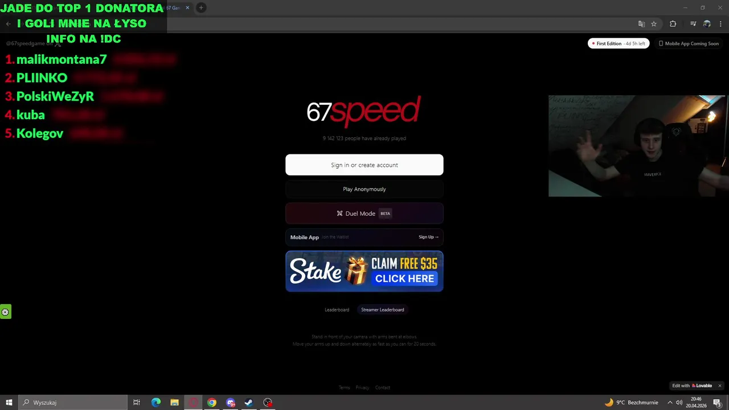
Task: Open the recording app taskbar icon
Action: coord(268,403)
